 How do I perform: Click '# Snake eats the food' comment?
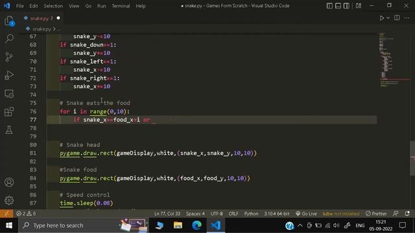tap(95, 103)
